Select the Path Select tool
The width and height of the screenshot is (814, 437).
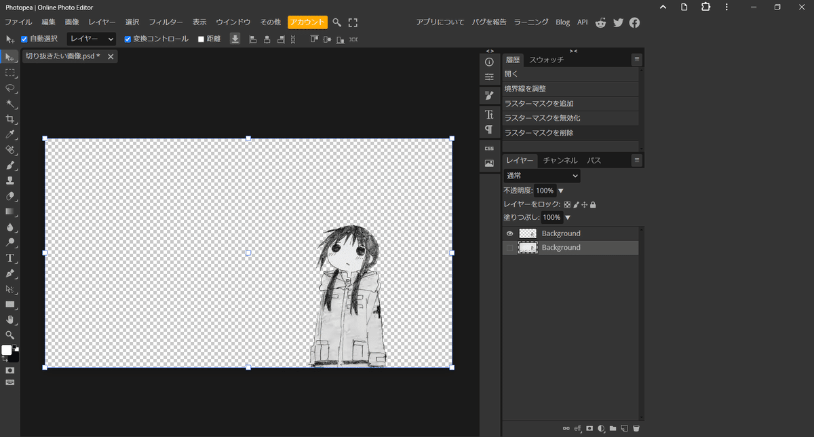[x=9, y=288]
